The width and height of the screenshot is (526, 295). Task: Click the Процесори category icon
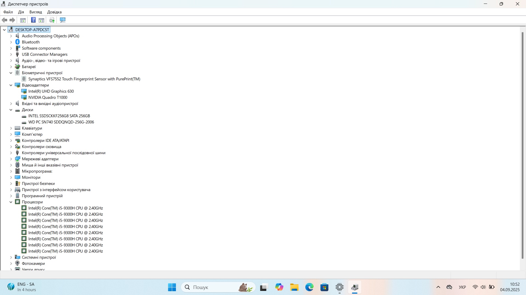click(x=17, y=202)
